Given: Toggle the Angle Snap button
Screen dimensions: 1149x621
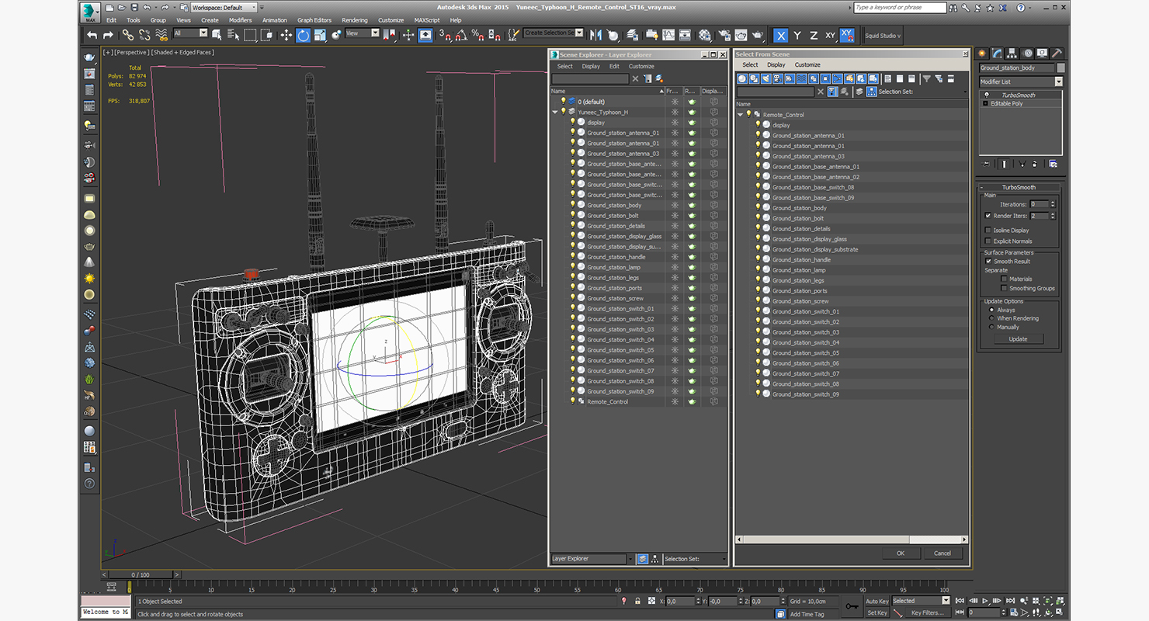Looking at the screenshot, I should coord(461,35).
